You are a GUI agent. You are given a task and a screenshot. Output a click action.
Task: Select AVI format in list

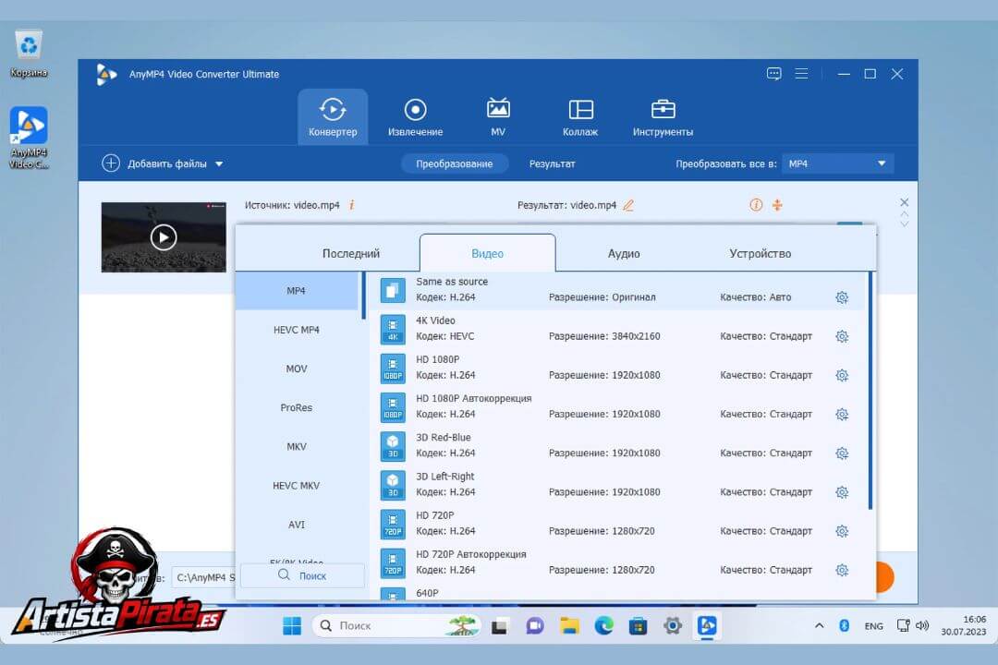(x=296, y=525)
